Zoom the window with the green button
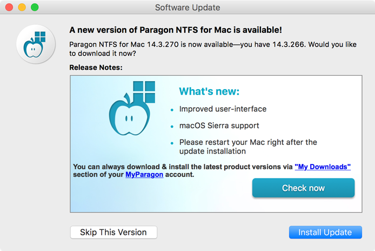The image size is (375, 251). (x=35, y=8)
